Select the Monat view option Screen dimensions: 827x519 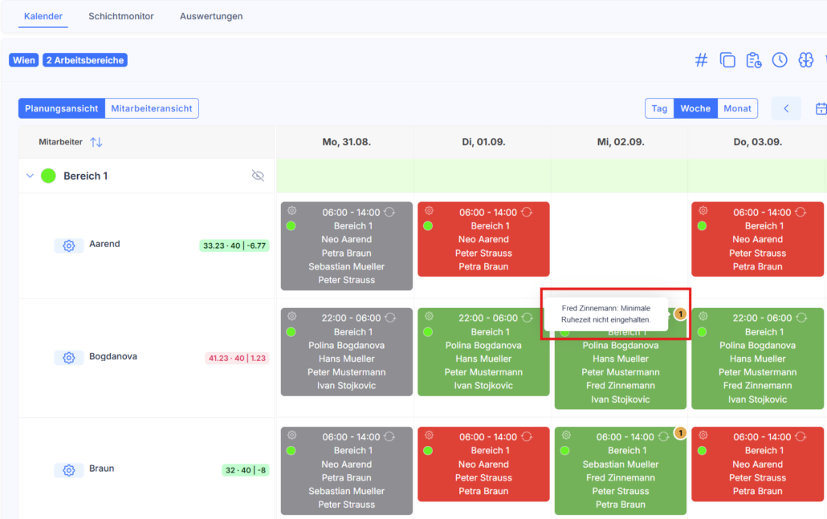[x=737, y=108]
